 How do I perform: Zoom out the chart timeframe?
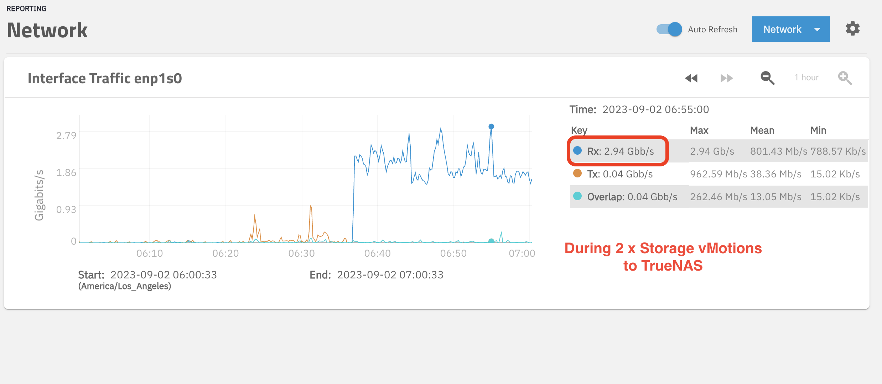point(767,78)
